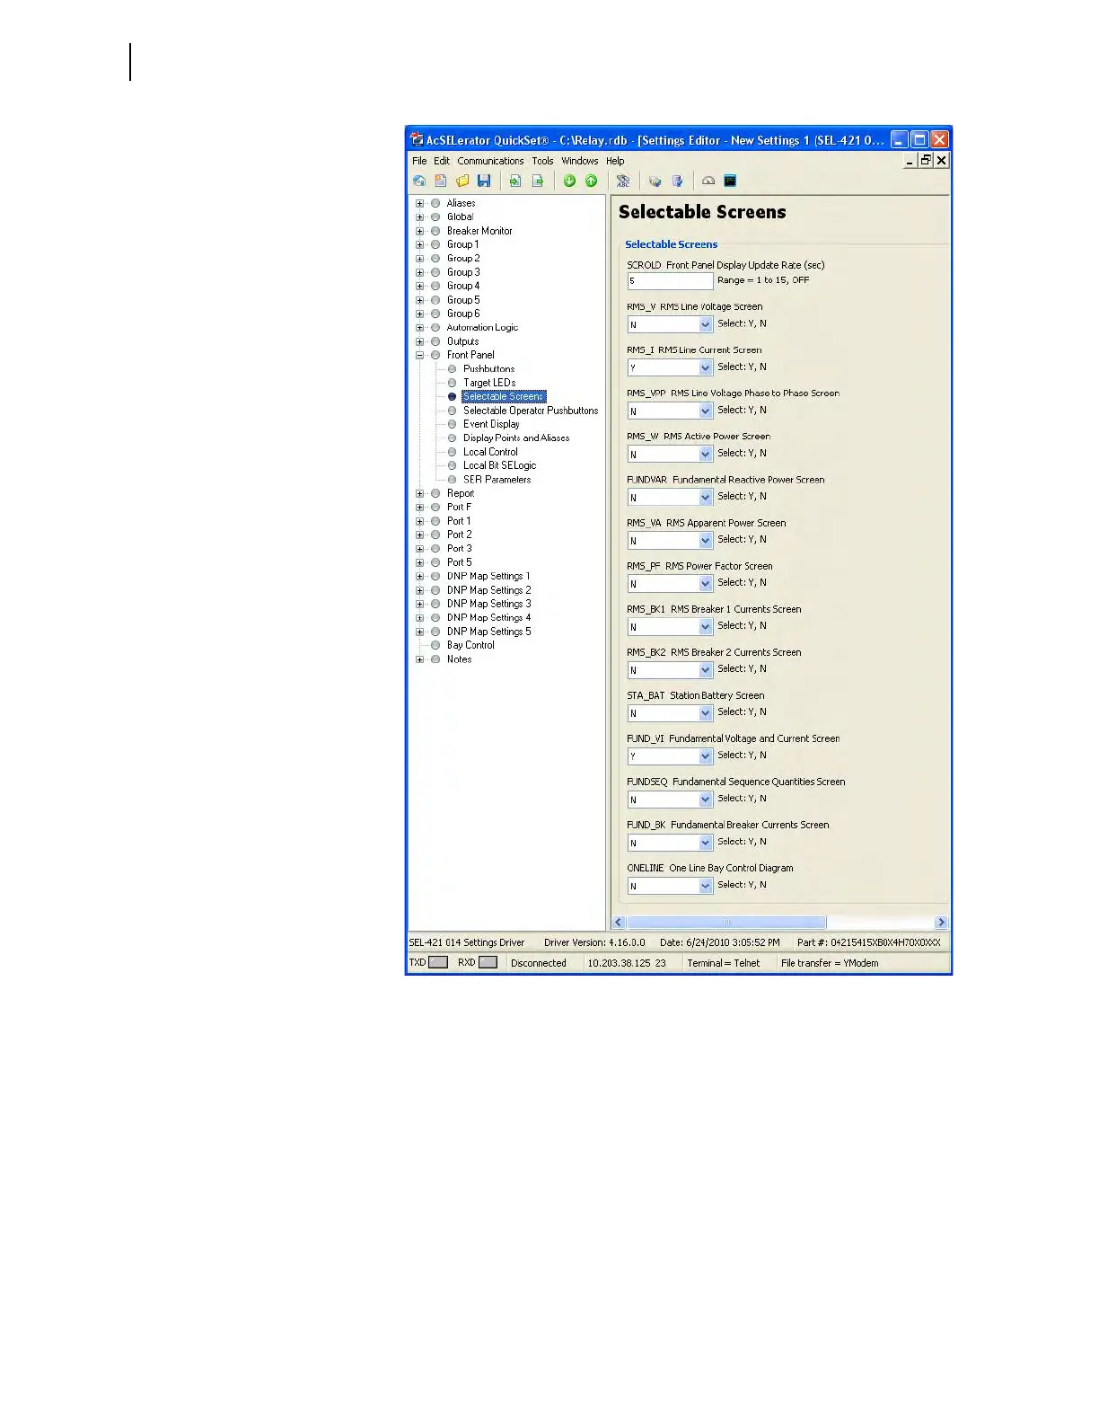Click the scrollbar right arrow
1099x1423 pixels.
point(941,923)
